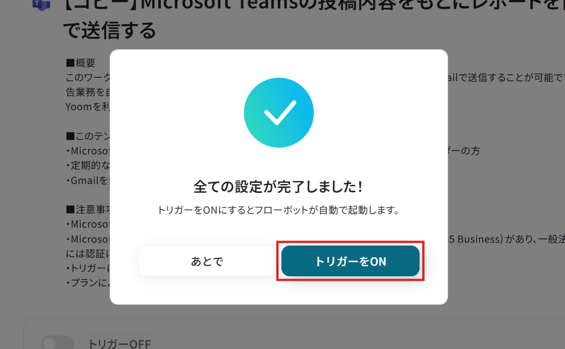The width and height of the screenshot is (565, 349).
Task: Click the トリガーをONにすると description text
Action: click(279, 210)
